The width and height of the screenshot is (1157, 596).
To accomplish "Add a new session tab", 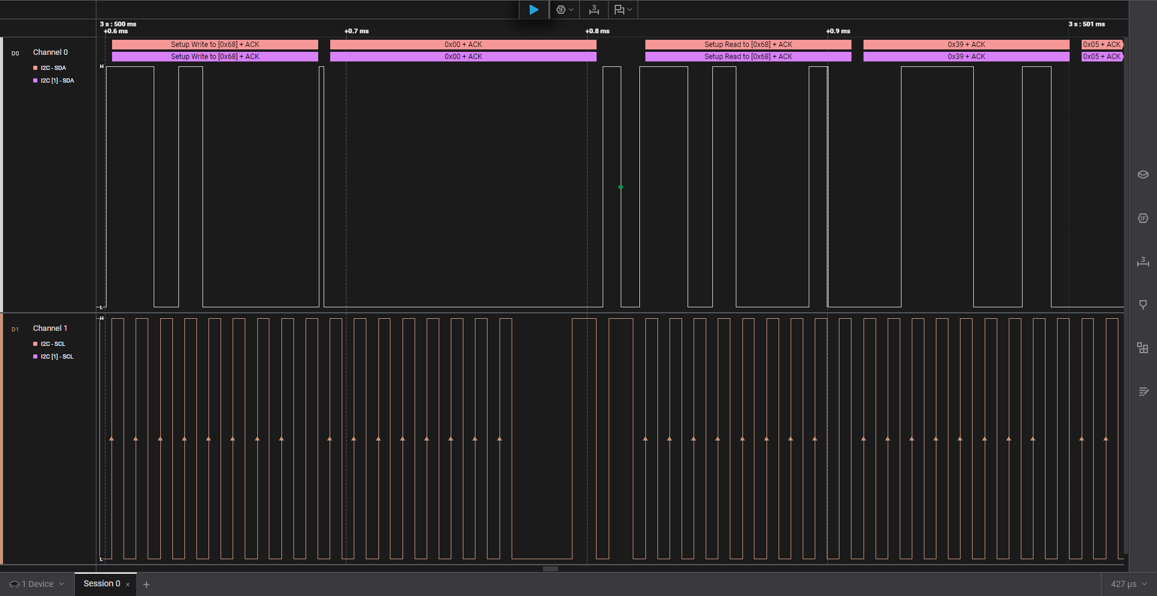I will (x=146, y=585).
